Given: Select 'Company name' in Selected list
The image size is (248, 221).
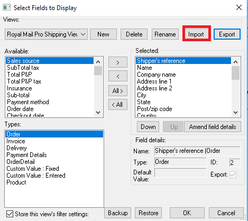Looking at the screenshot, I should (x=157, y=75).
